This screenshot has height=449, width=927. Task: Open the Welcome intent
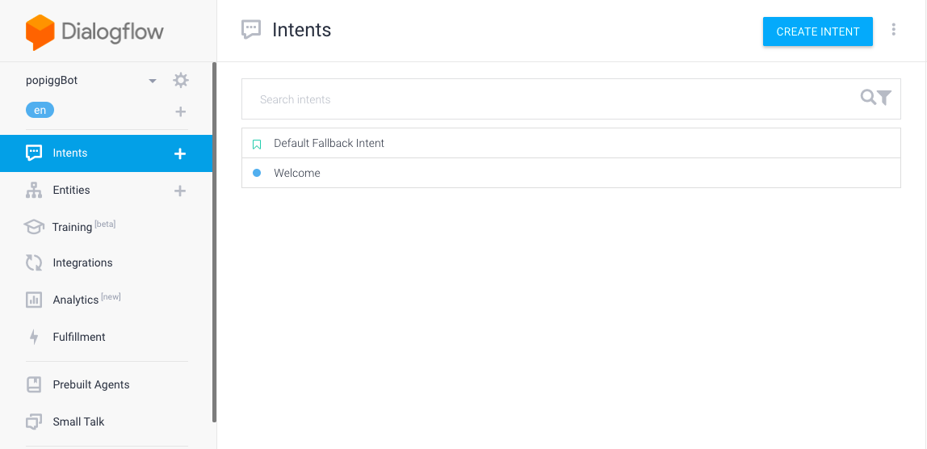297,173
